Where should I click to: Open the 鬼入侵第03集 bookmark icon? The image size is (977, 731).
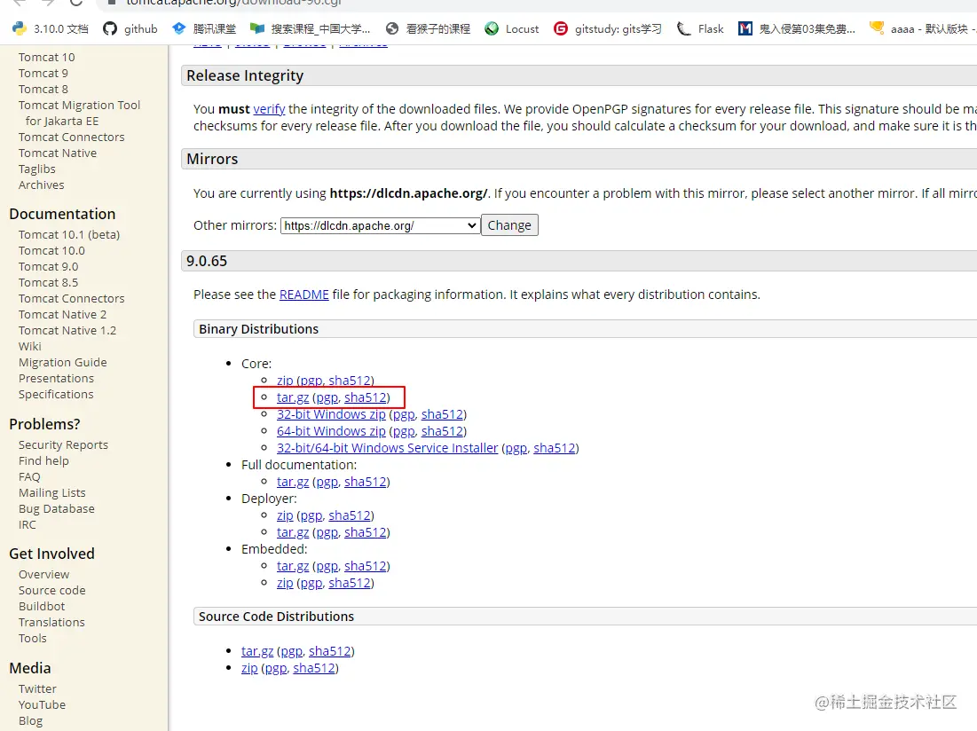coord(745,28)
